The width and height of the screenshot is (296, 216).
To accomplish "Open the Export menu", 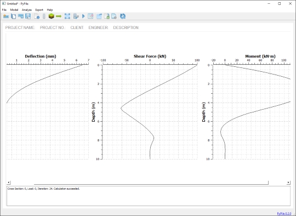I will [x=39, y=10].
